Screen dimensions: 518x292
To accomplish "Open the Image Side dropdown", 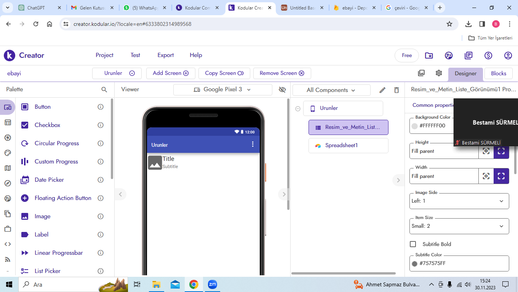I will click(x=459, y=201).
